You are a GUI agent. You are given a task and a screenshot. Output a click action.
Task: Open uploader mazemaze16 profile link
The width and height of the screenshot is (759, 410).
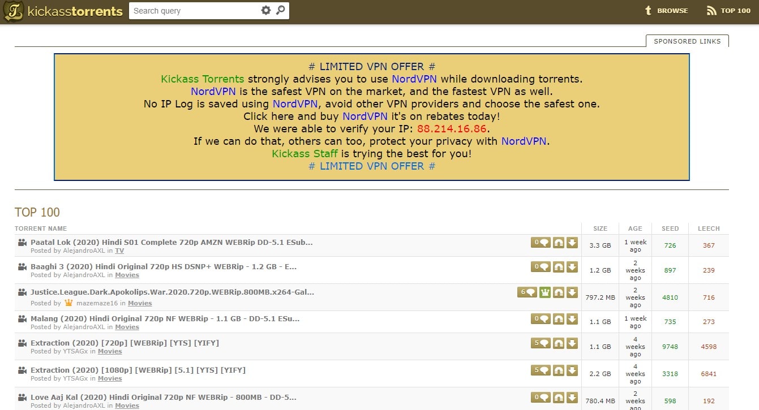click(97, 303)
